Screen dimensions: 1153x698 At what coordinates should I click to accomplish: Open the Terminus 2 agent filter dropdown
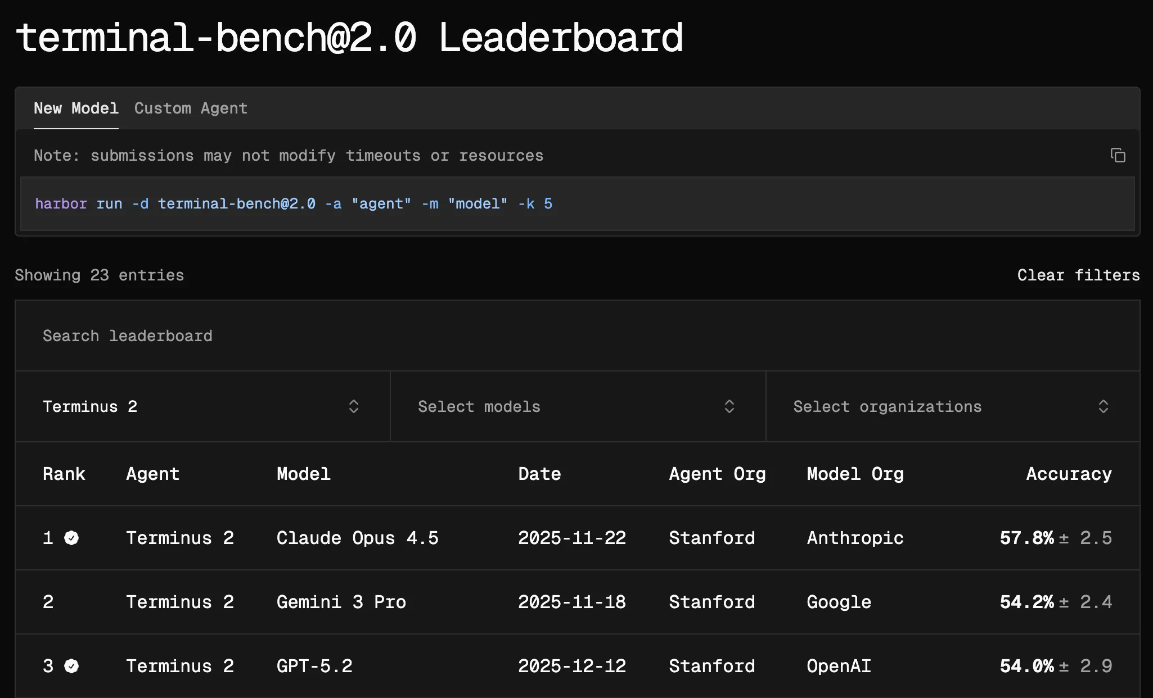tap(202, 406)
